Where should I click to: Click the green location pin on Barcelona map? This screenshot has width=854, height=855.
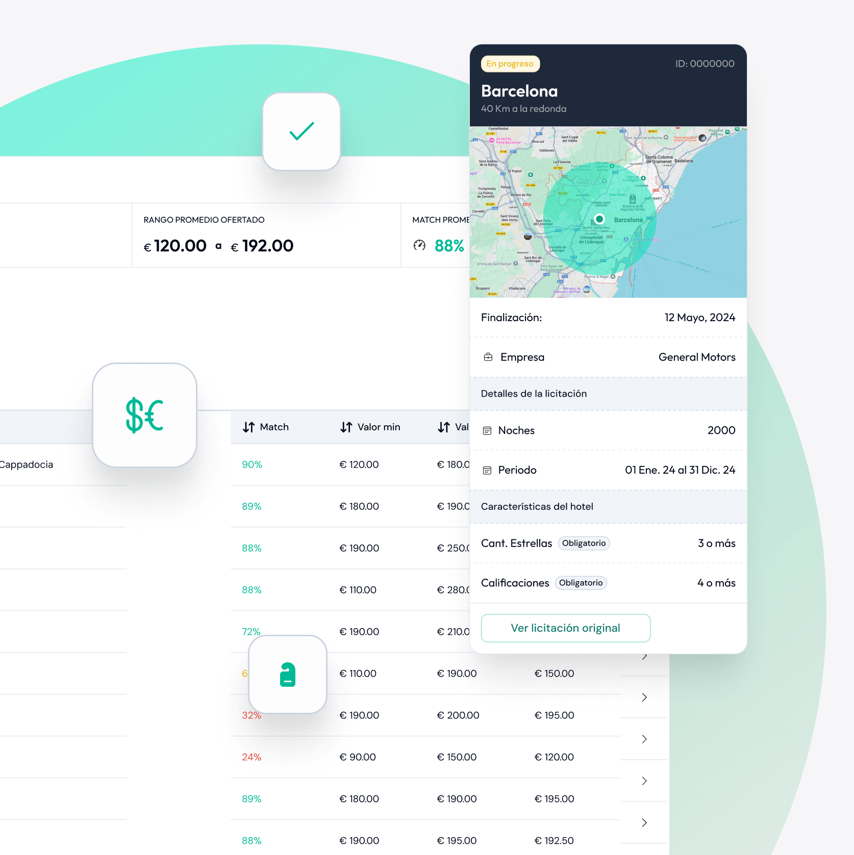point(599,219)
